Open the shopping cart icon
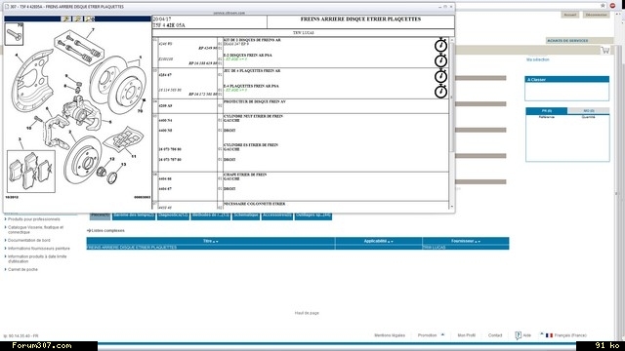 tap(605, 50)
